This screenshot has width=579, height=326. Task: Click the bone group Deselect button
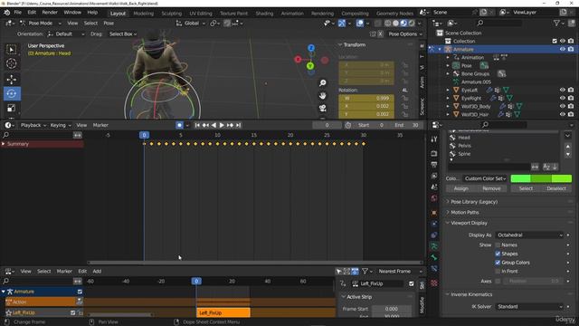pos(556,188)
